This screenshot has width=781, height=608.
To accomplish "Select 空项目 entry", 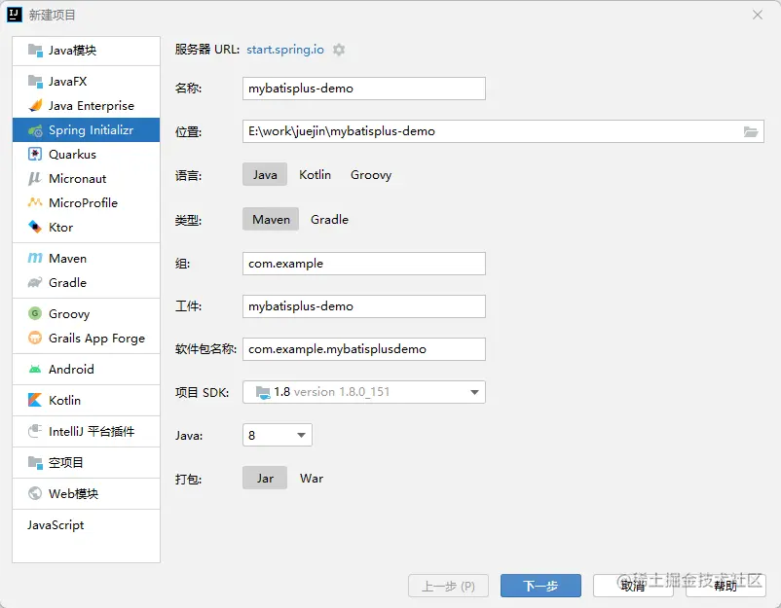I will (x=86, y=462).
